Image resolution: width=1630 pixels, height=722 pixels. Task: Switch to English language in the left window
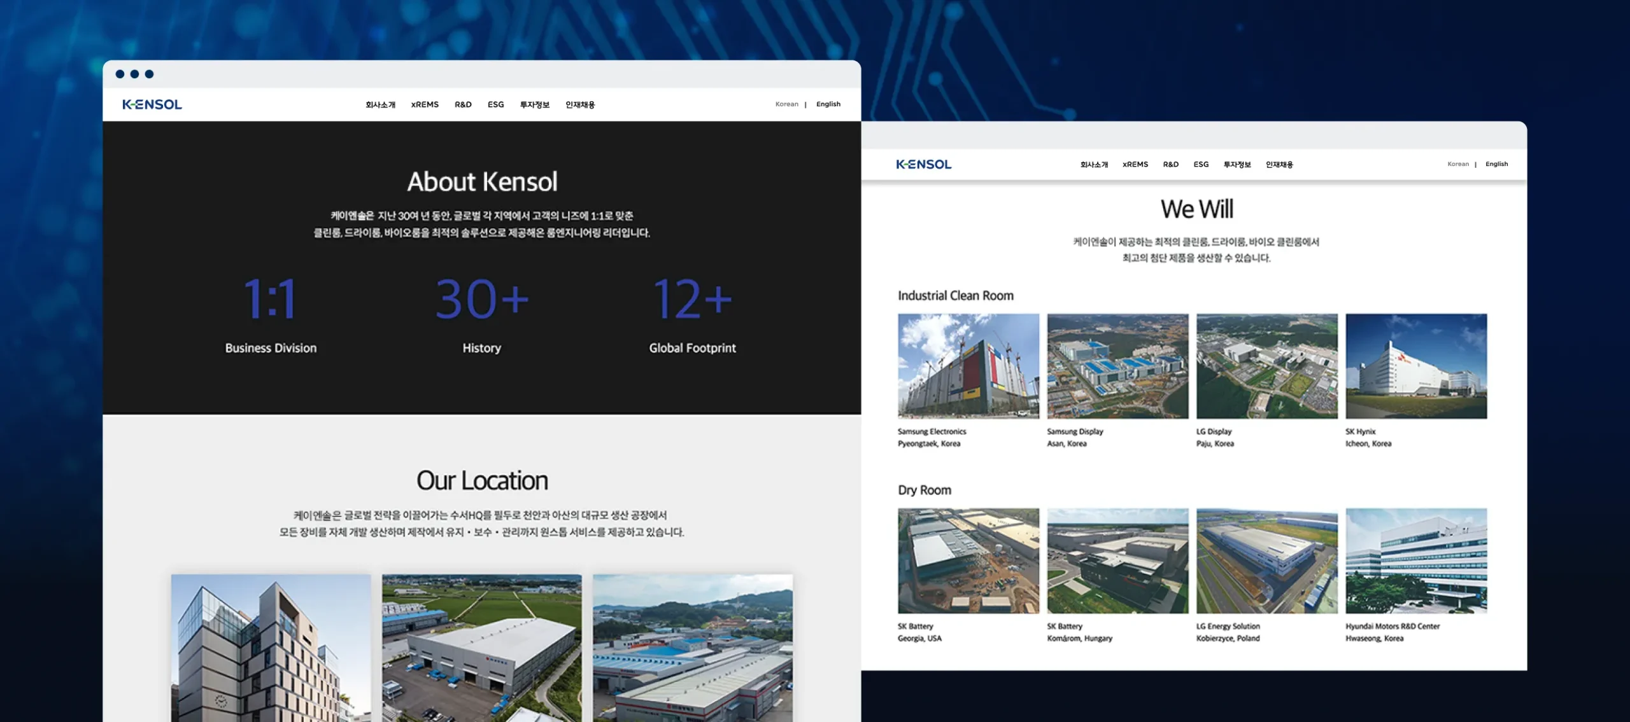tap(828, 104)
